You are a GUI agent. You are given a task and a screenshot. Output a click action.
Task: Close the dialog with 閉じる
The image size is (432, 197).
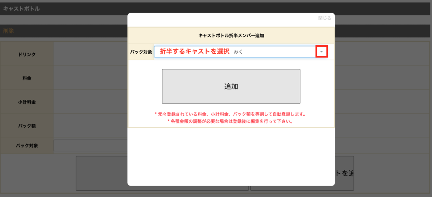point(324,18)
